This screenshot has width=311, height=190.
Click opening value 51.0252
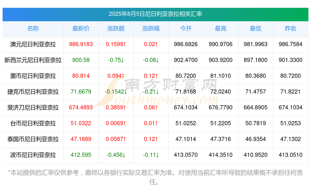tap(186, 123)
